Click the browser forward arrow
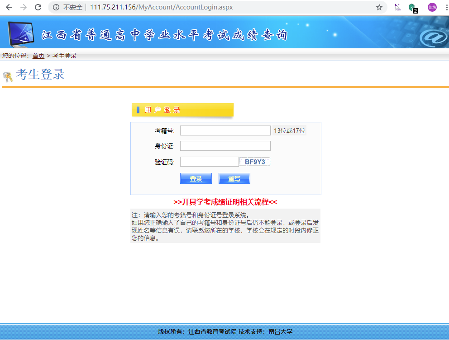This screenshot has height=340, width=449. [x=24, y=7]
